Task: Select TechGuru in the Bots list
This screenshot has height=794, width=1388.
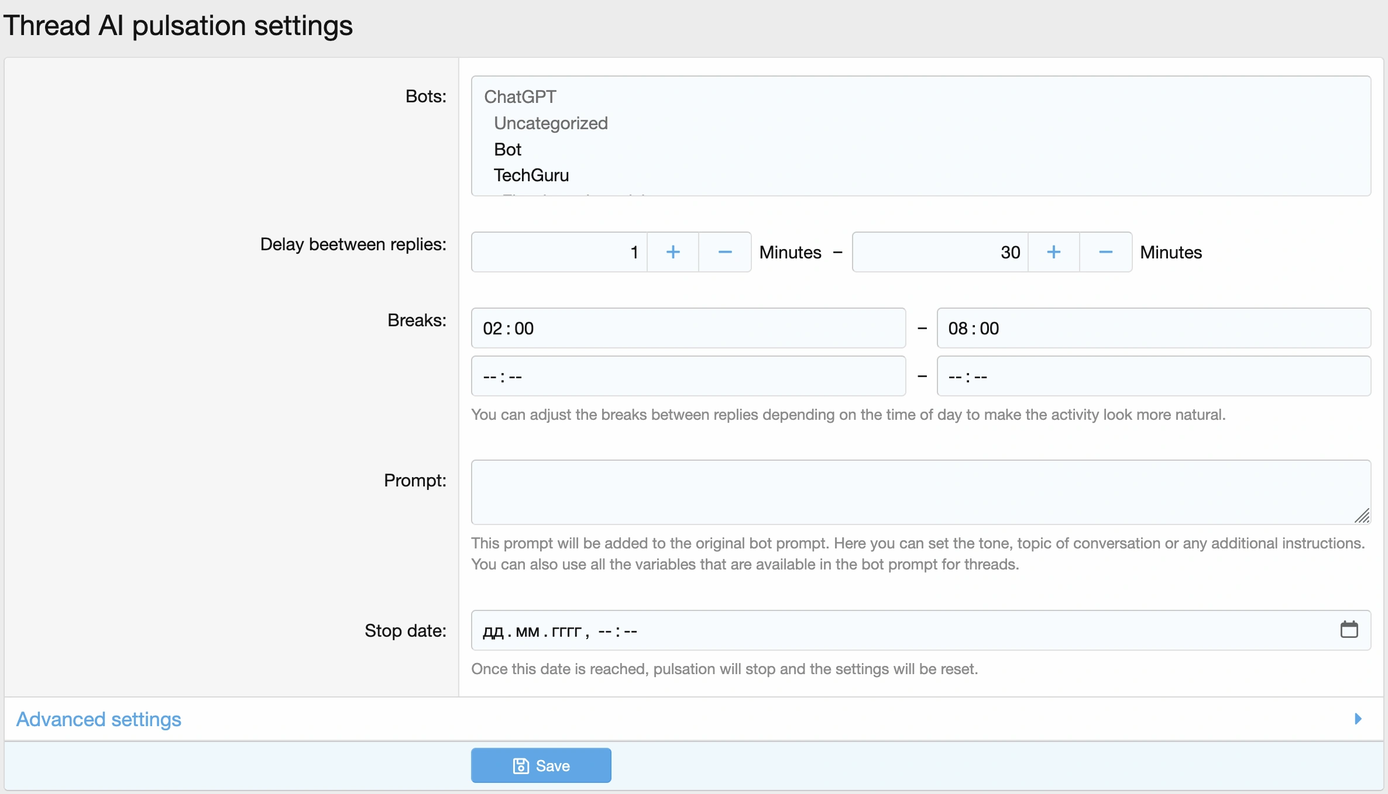Action: [x=531, y=175]
